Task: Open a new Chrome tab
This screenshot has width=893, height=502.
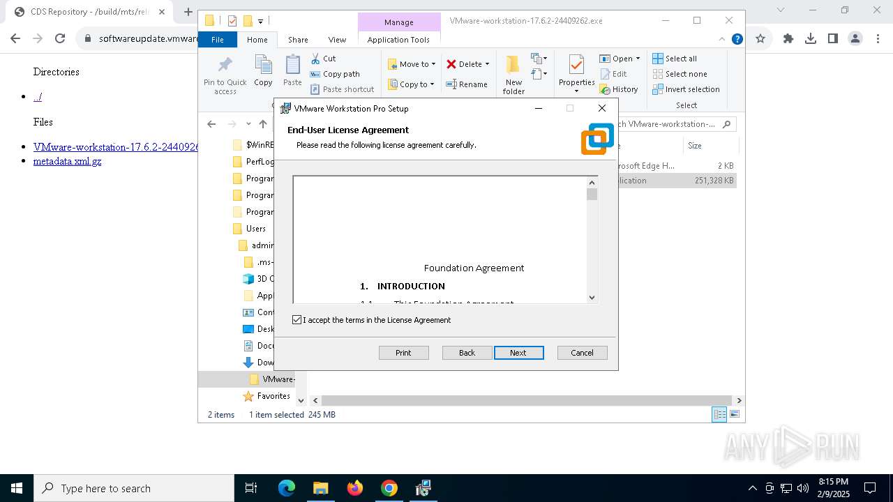Action: pyautogui.click(x=188, y=12)
